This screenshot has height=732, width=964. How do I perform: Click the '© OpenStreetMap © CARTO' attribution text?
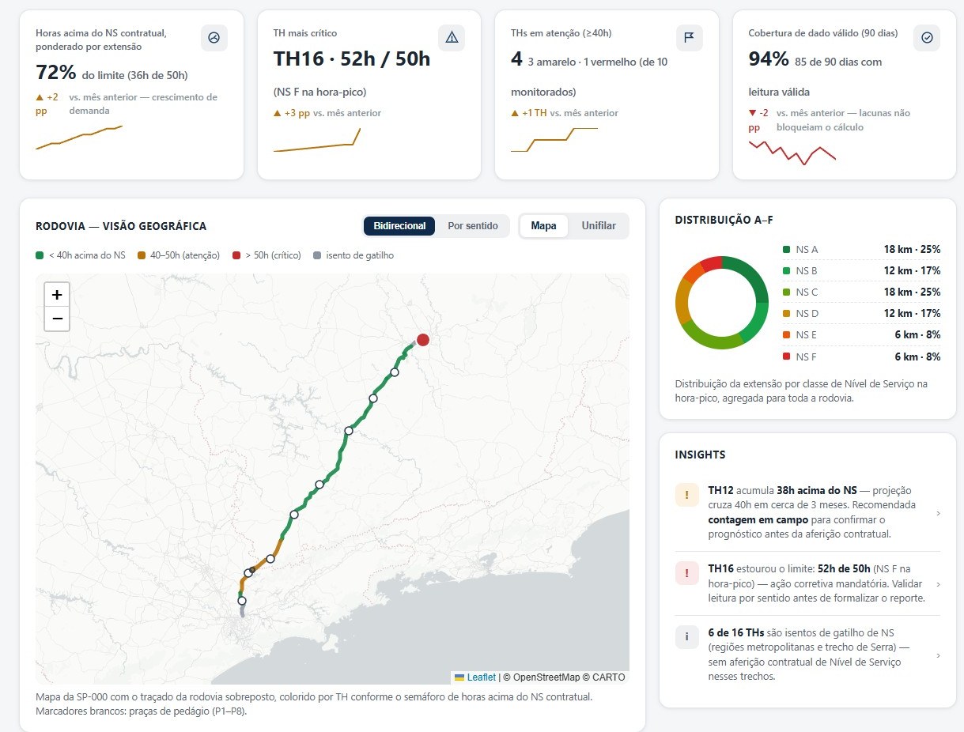coord(564,677)
